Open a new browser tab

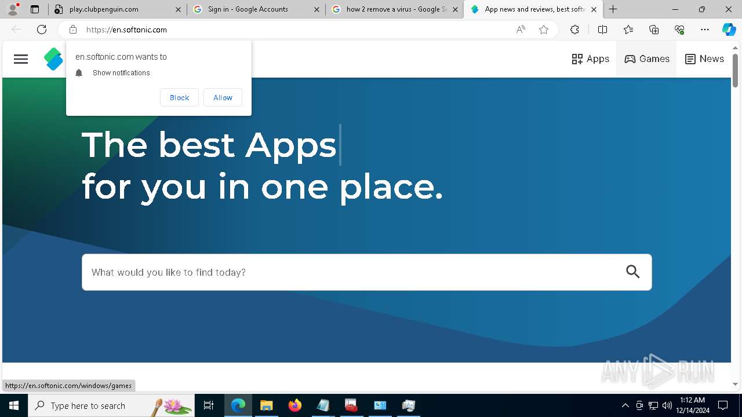(613, 9)
